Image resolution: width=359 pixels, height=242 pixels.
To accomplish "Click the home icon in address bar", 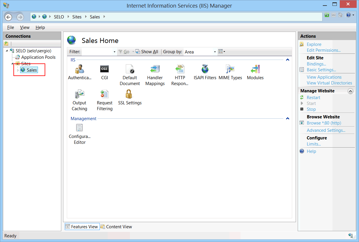I will coord(340,15).
